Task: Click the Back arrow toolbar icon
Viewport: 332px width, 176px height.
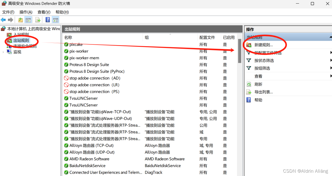Action: [x=3, y=20]
